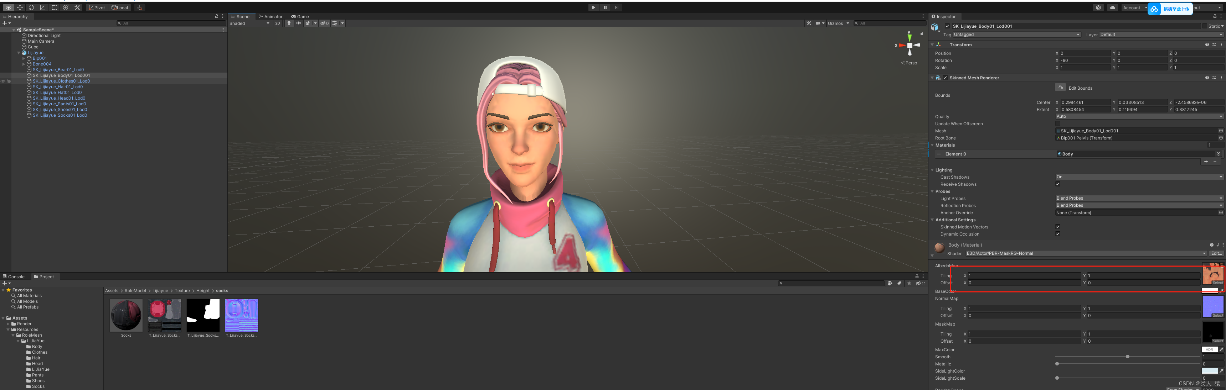Adjust the Smooth slider
This screenshot has width=1226, height=390.
pyautogui.click(x=1128, y=357)
